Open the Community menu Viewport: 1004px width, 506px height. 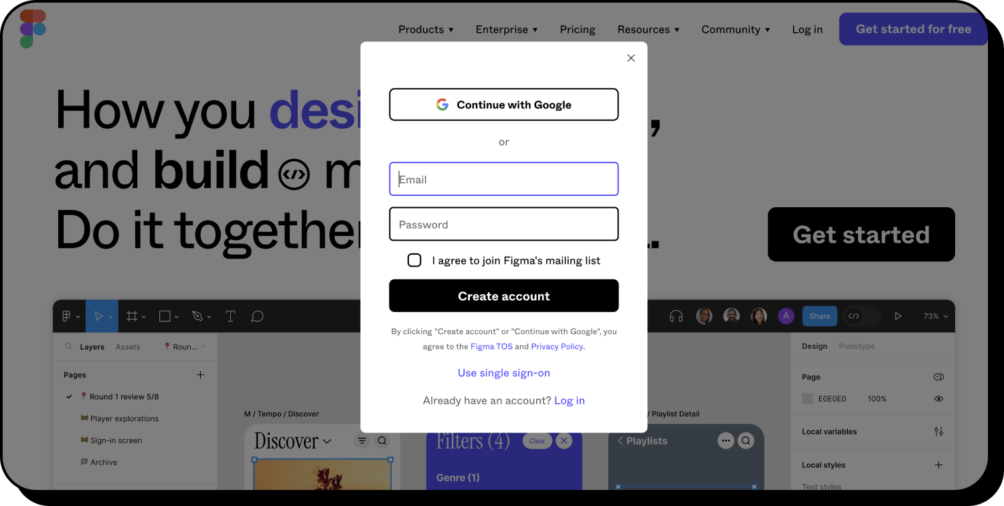tap(736, 29)
